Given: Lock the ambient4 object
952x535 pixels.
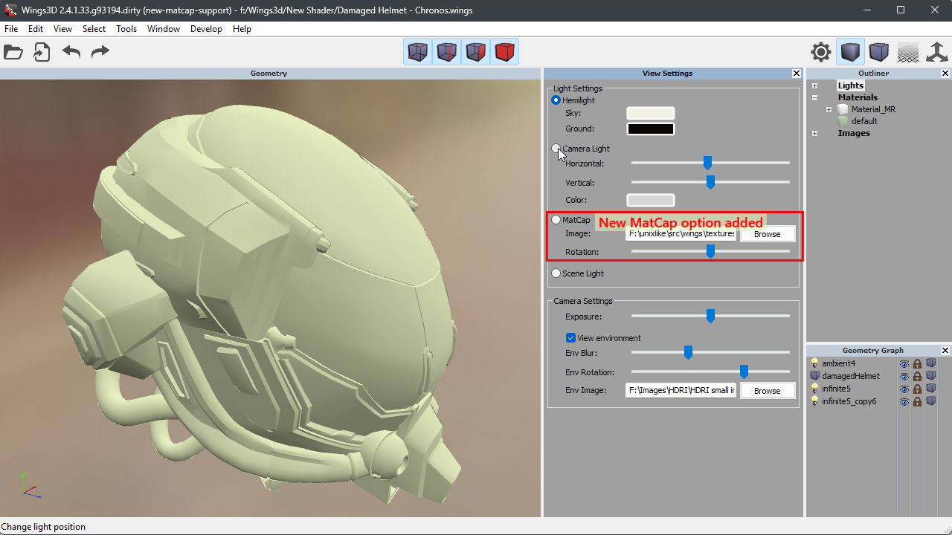Looking at the screenshot, I should tap(918, 364).
